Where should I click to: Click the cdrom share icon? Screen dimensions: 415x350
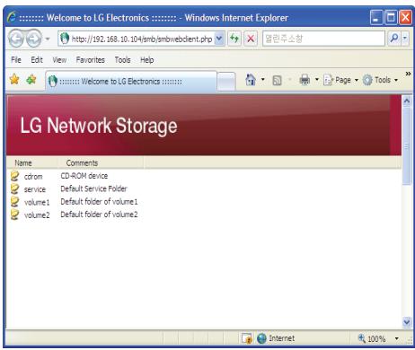click(14, 176)
